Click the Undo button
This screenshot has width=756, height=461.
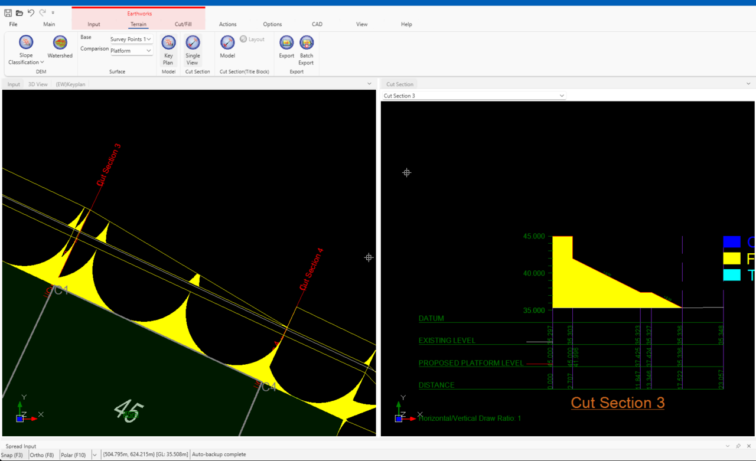pos(30,12)
